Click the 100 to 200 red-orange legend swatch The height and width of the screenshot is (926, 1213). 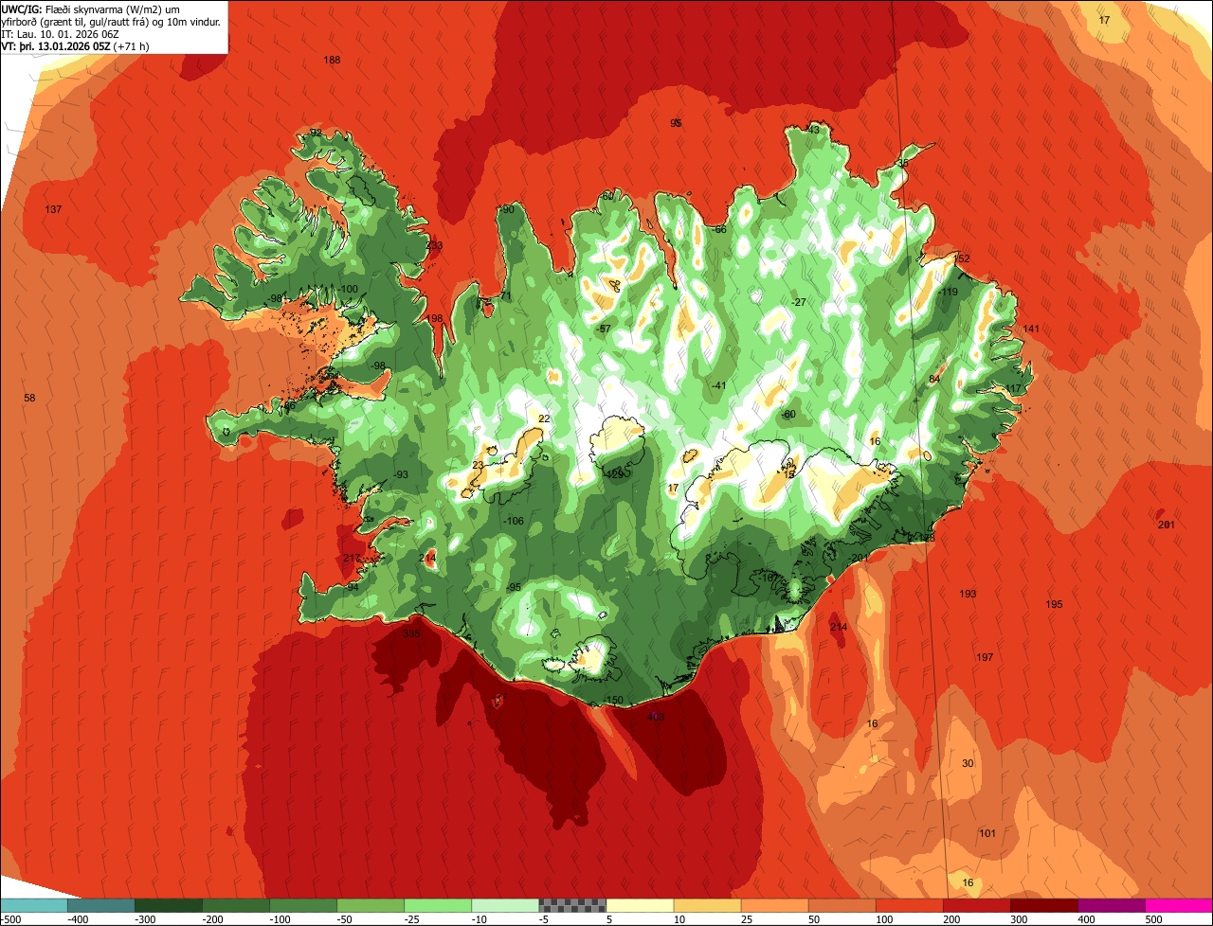point(909,905)
